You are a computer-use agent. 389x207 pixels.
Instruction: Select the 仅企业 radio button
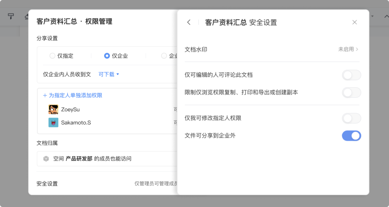tap(107, 56)
